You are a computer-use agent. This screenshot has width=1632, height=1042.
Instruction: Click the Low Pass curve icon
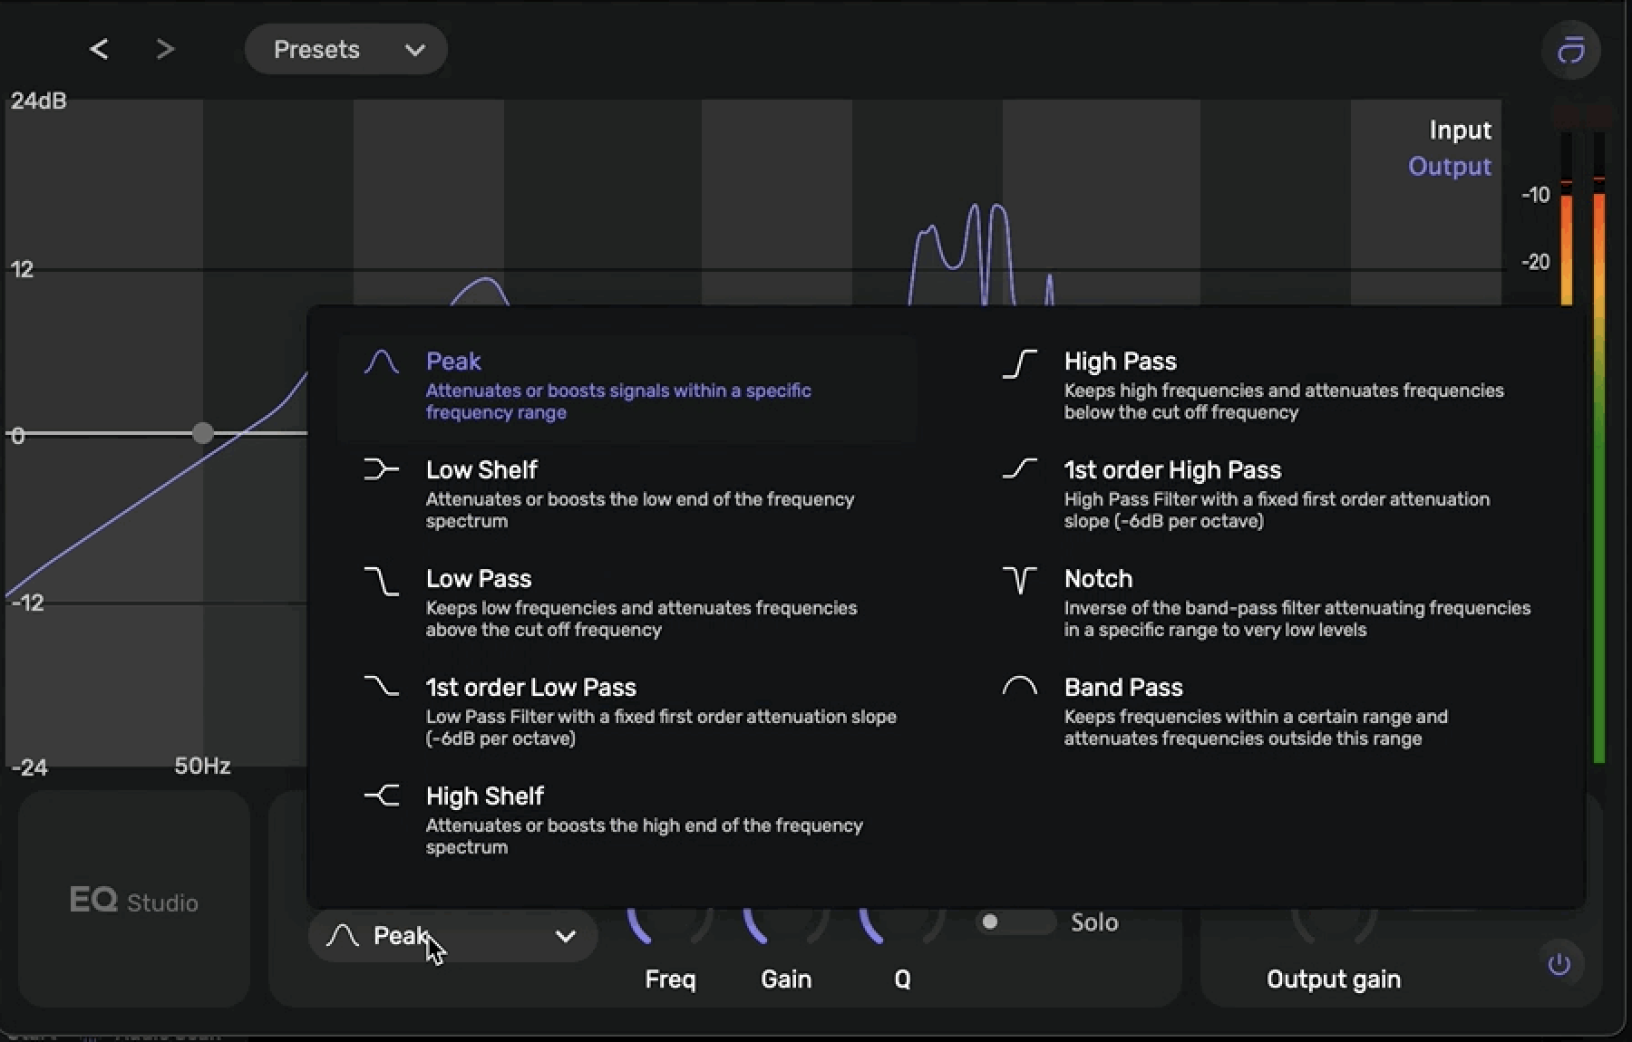pos(382,581)
